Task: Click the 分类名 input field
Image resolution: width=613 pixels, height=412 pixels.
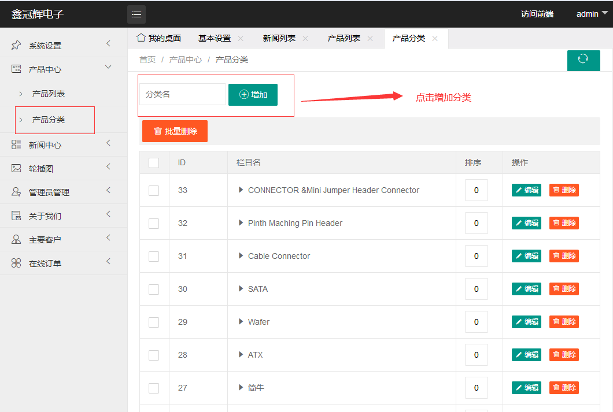Action: (x=182, y=94)
